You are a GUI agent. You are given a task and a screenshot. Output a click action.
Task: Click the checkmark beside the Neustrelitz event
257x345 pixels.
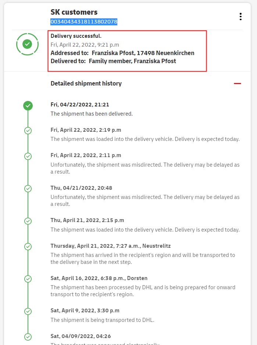tap(28, 246)
